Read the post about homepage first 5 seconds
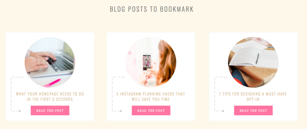Viewport: 307px width, 129px height. 50,111
